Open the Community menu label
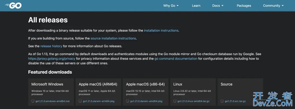295x109 pixels. [271, 6]
